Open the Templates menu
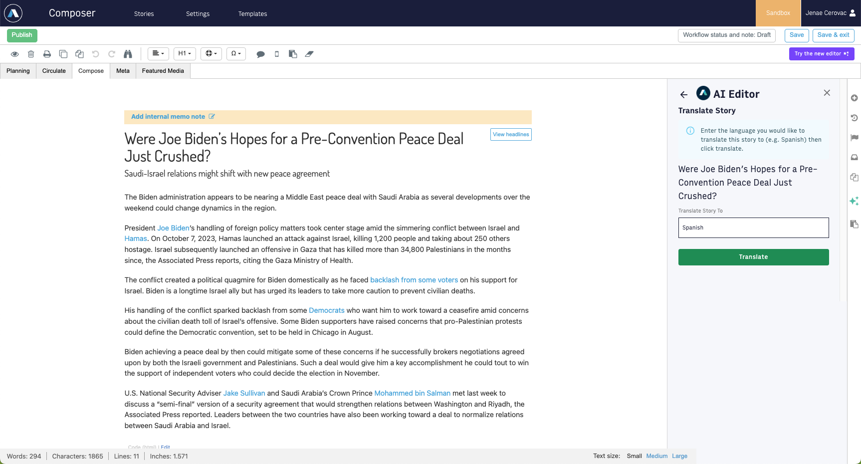This screenshot has height=464, width=861. coord(252,13)
